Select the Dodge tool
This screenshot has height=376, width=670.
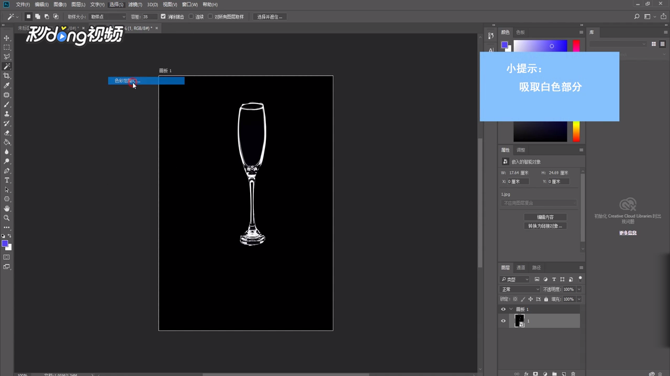[x=7, y=161]
